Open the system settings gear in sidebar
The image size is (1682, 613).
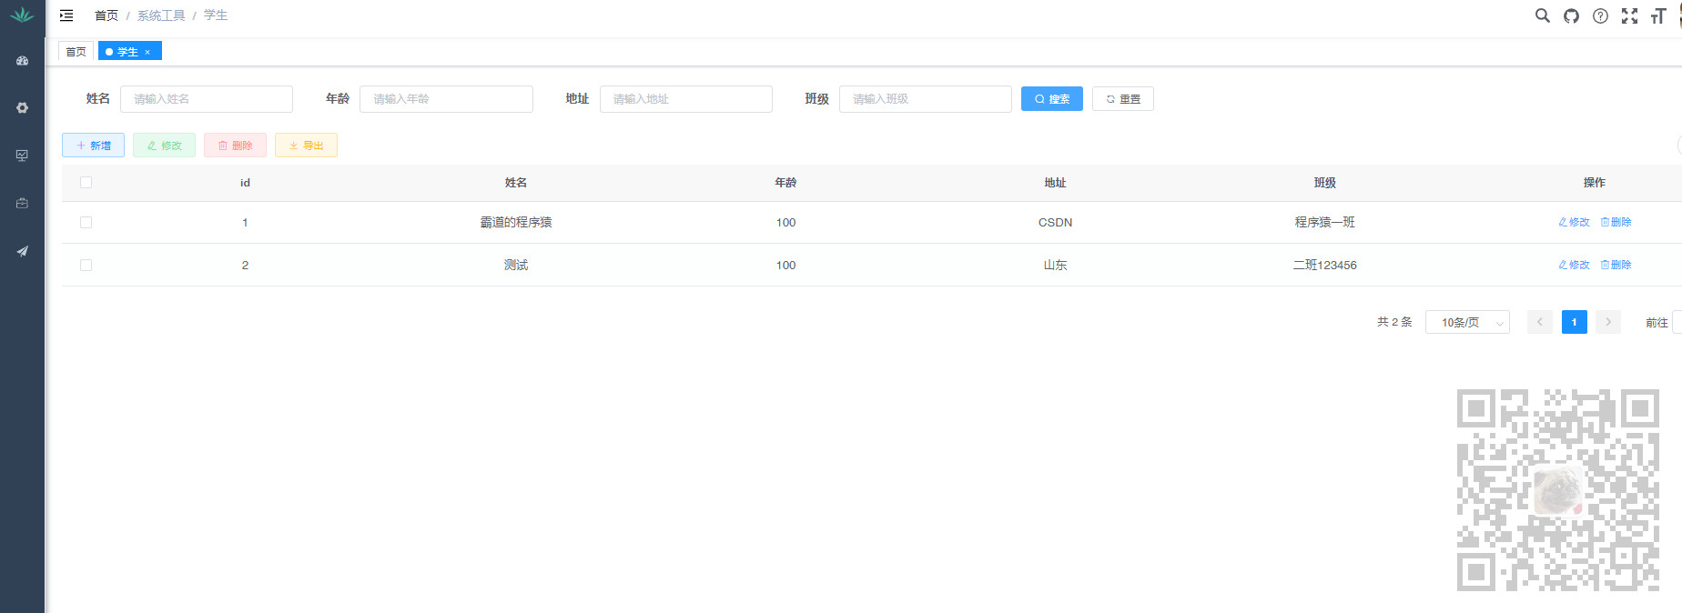coord(22,108)
